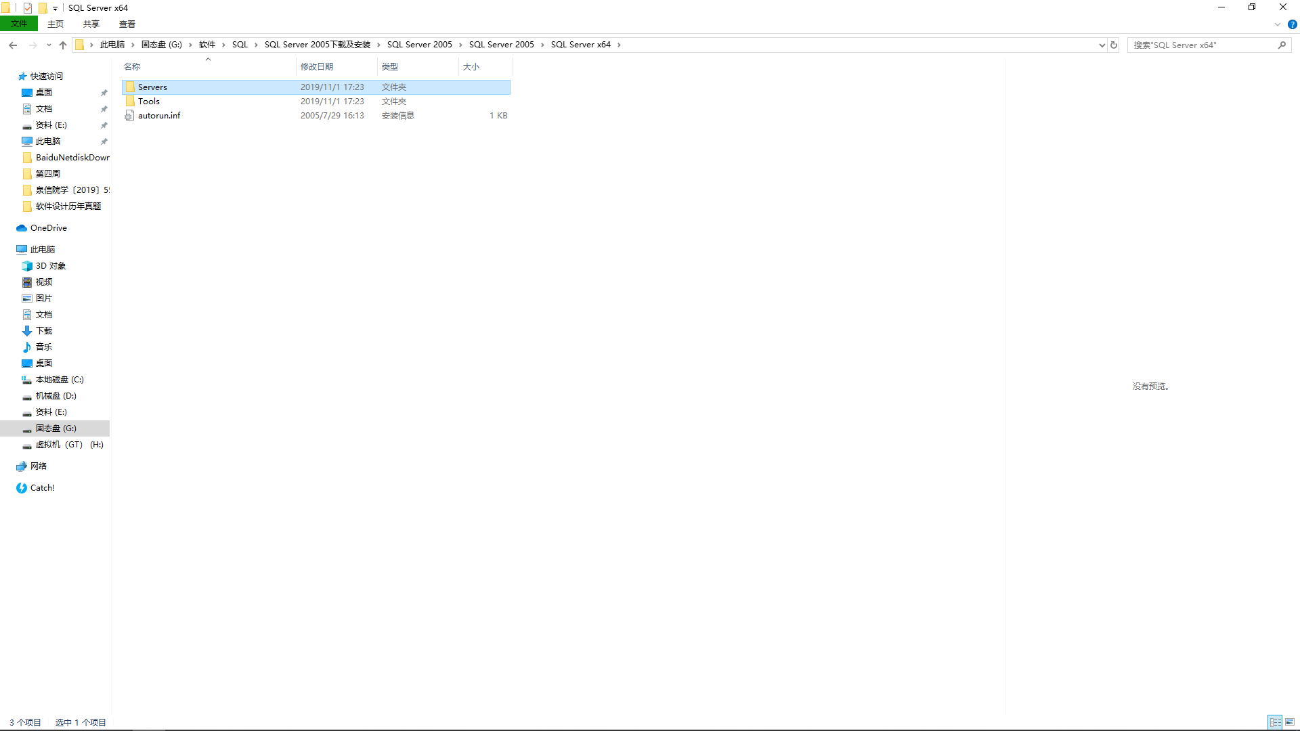
Task: Open pinned 文档 under quick access
Action: pyautogui.click(x=44, y=109)
